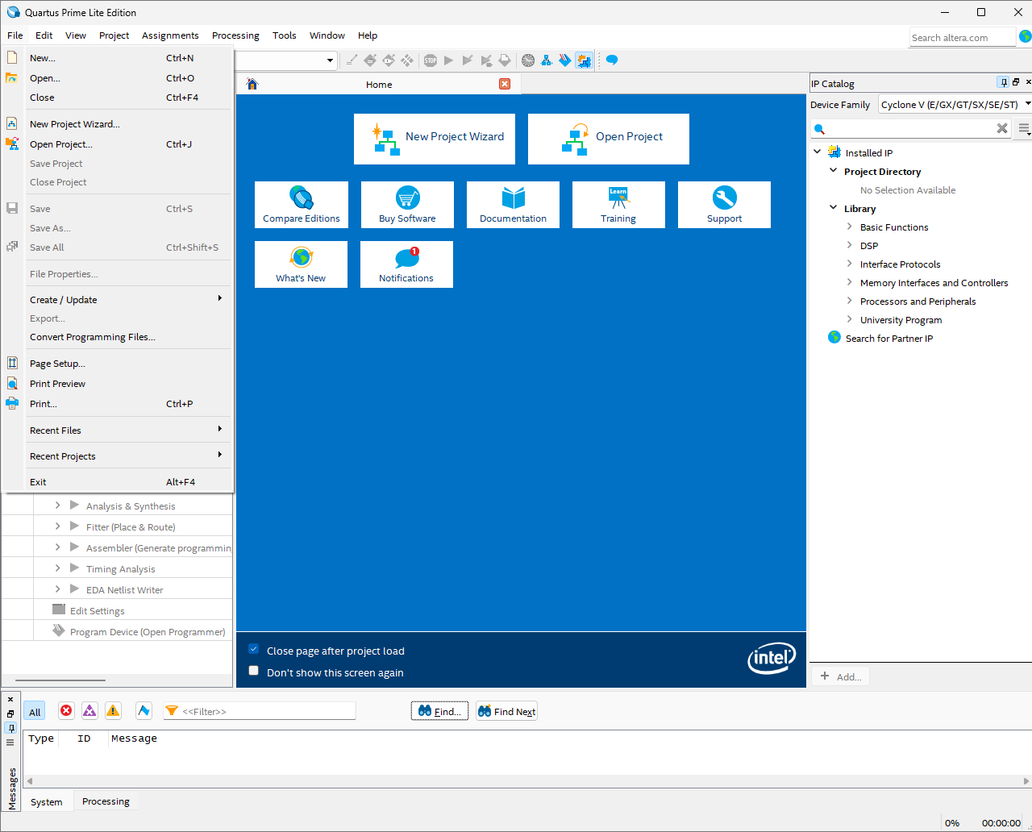Open the Processing menu in menu bar
1032x832 pixels.
click(235, 35)
